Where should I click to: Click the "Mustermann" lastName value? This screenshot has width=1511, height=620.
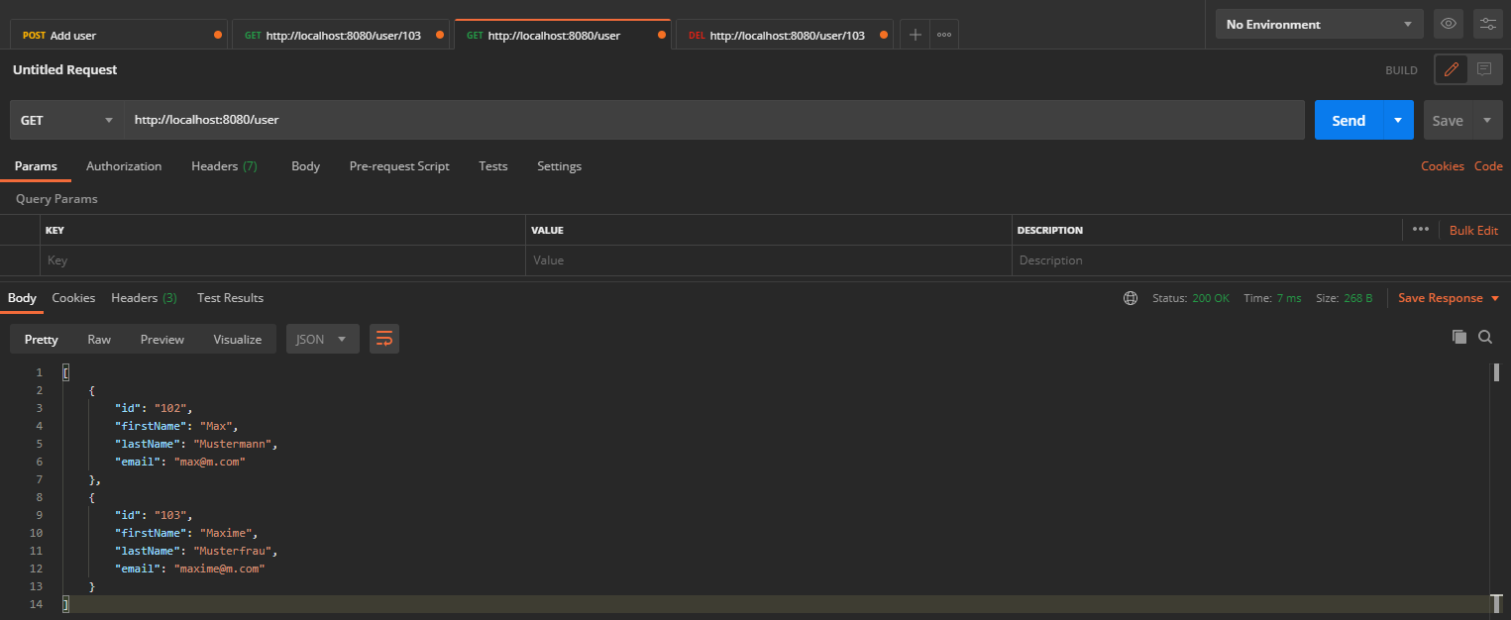point(233,444)
